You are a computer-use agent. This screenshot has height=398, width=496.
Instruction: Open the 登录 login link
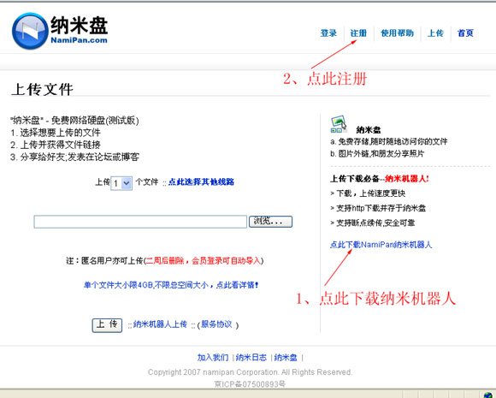tap(328, 33)
